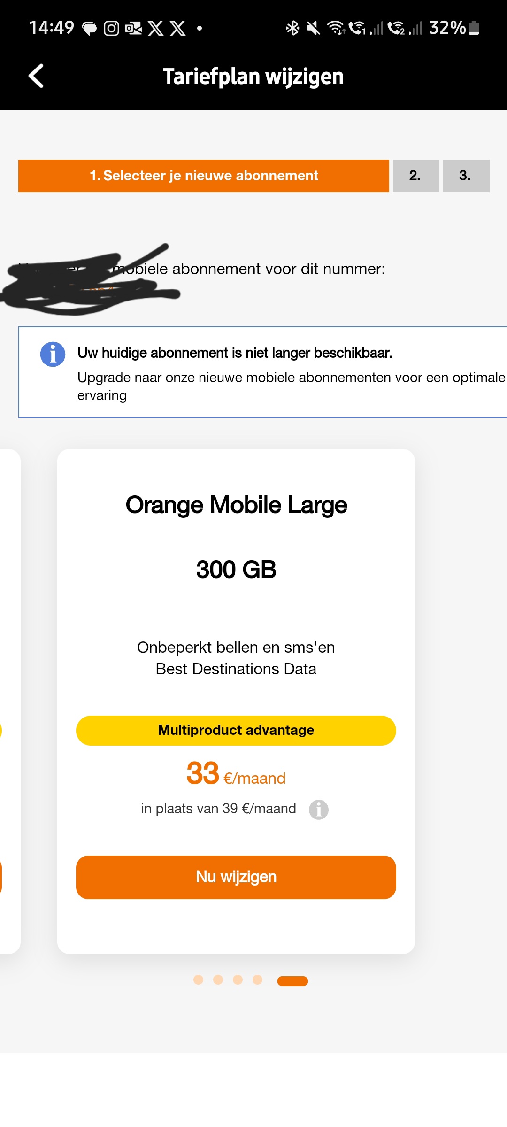Tap the Instagram notification icon
This screenshot has width=507, height=1127.
click(111, 29)
